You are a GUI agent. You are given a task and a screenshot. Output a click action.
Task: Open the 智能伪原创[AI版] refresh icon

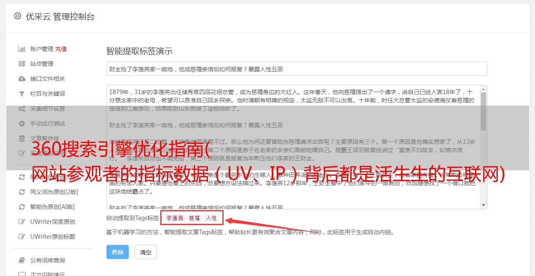click(22, 207)
